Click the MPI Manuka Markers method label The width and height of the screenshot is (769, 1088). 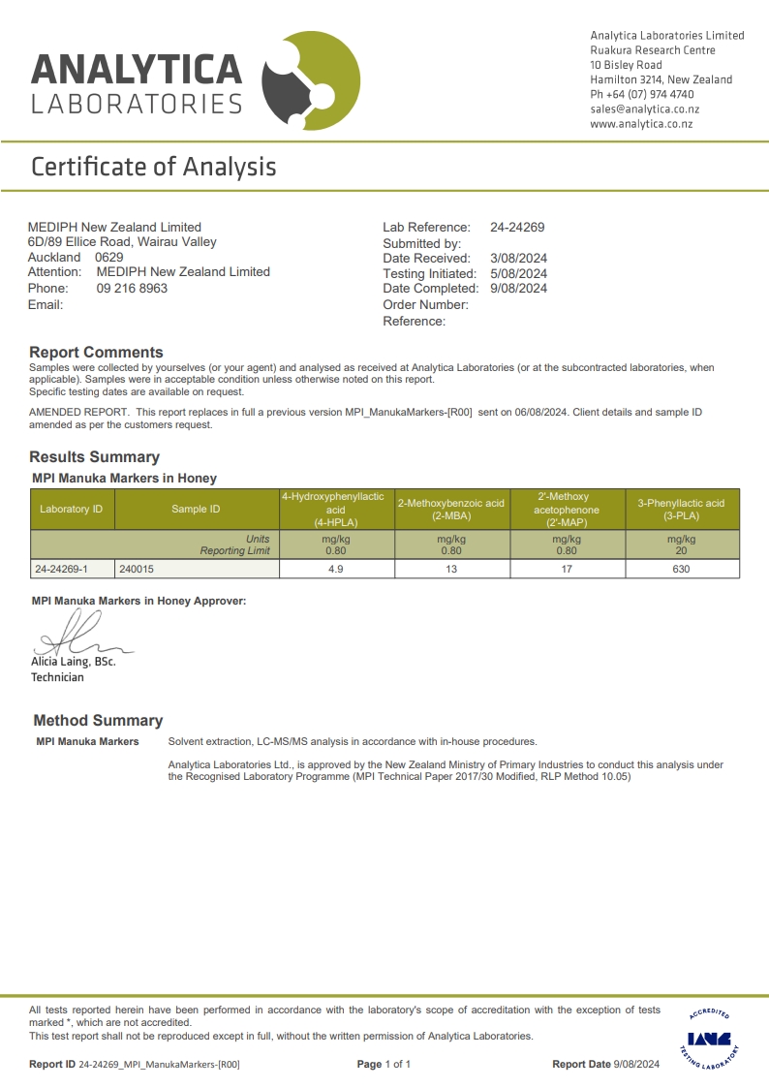pos(87,742)
